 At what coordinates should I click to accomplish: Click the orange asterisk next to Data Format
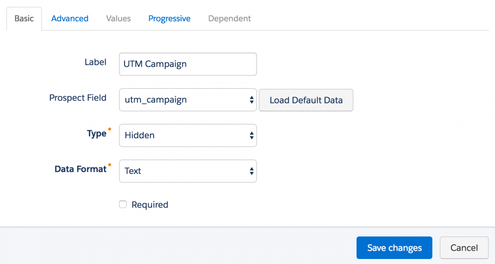109,165
